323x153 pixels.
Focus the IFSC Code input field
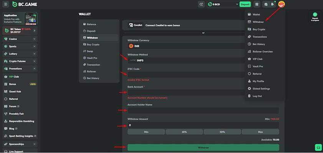click(x=186, y=75)
